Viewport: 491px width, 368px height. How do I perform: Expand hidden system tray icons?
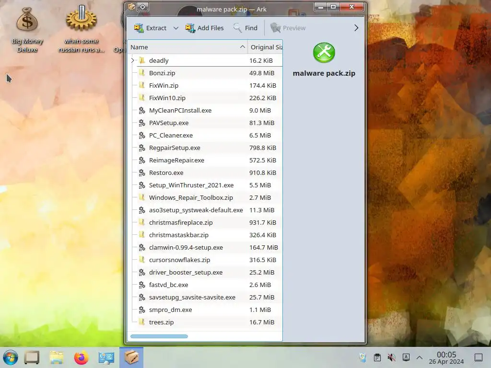(x=420, y=357)
